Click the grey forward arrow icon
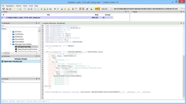The height and width of the screenshot is (104, 186). tap(58, 9)
